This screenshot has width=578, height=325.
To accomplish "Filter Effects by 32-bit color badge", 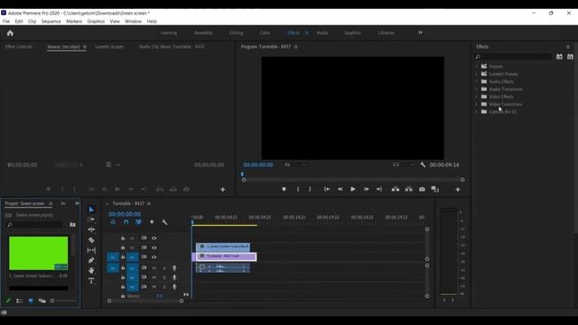I will point(570,57).
